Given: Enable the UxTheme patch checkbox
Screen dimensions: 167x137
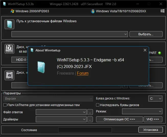Looking at the screenshot, I should [5, 105].
